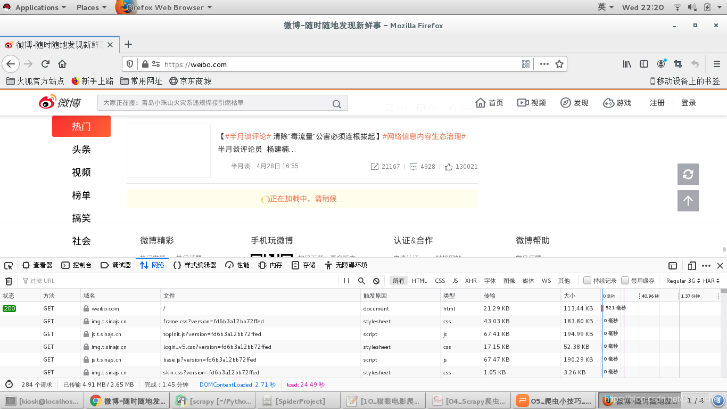727x409 pixels.
Task: Open the 京东商城 bookmark
Action: click(190, 81)
